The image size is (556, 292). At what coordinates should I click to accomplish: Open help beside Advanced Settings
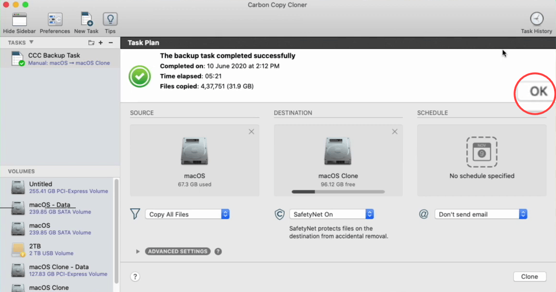(x=218, y=252)
